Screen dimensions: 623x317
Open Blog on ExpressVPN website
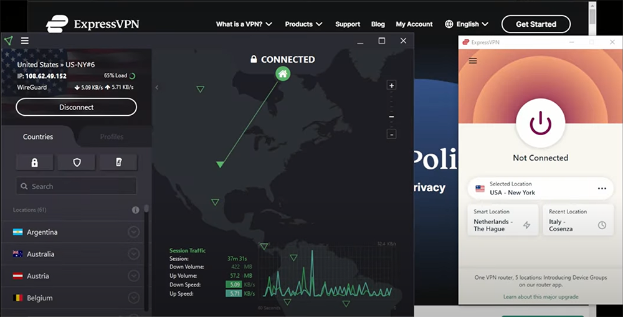point(378,24)
